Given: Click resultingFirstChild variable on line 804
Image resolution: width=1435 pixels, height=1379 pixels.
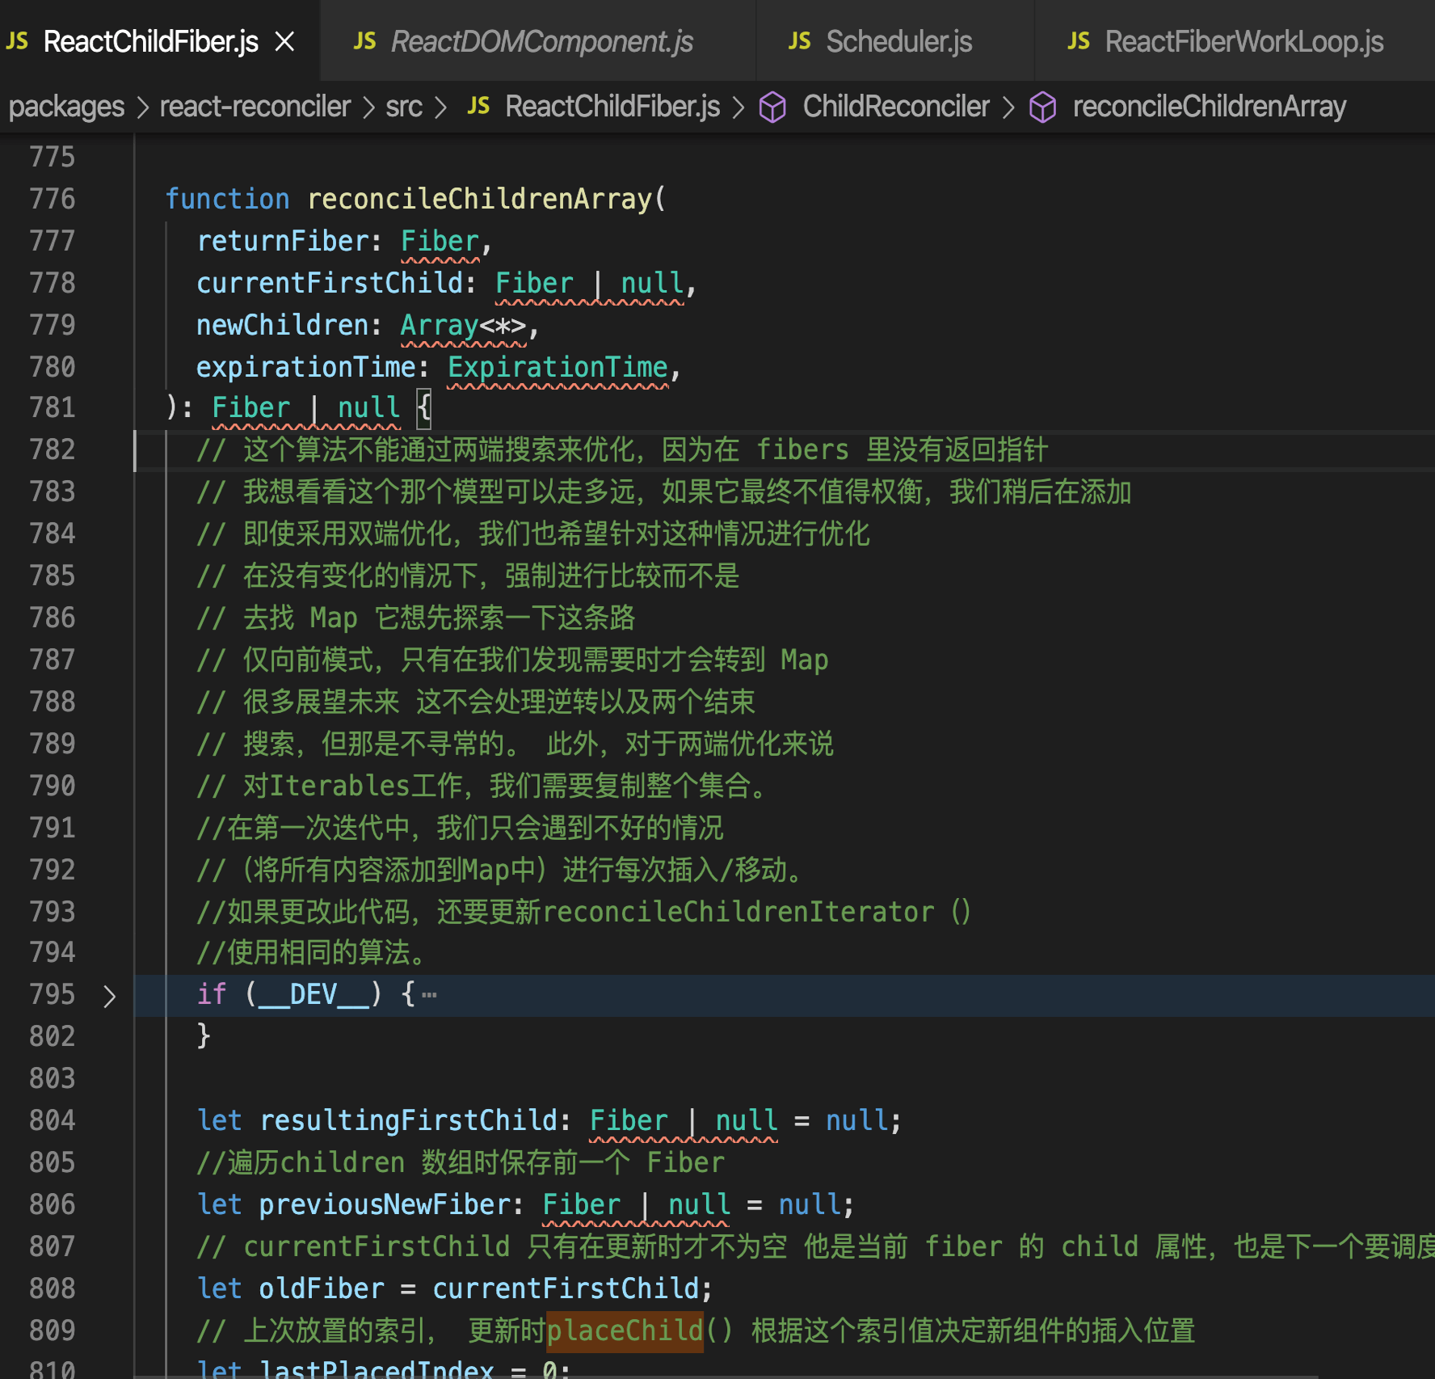Looking at the screenshot, I should coord(409,1120).
